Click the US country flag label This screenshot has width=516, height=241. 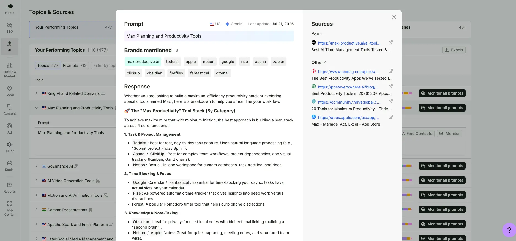[x=215, y=24]
